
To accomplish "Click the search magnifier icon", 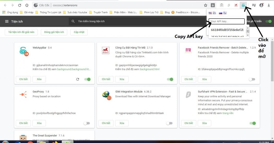I will tap(73, 21).
